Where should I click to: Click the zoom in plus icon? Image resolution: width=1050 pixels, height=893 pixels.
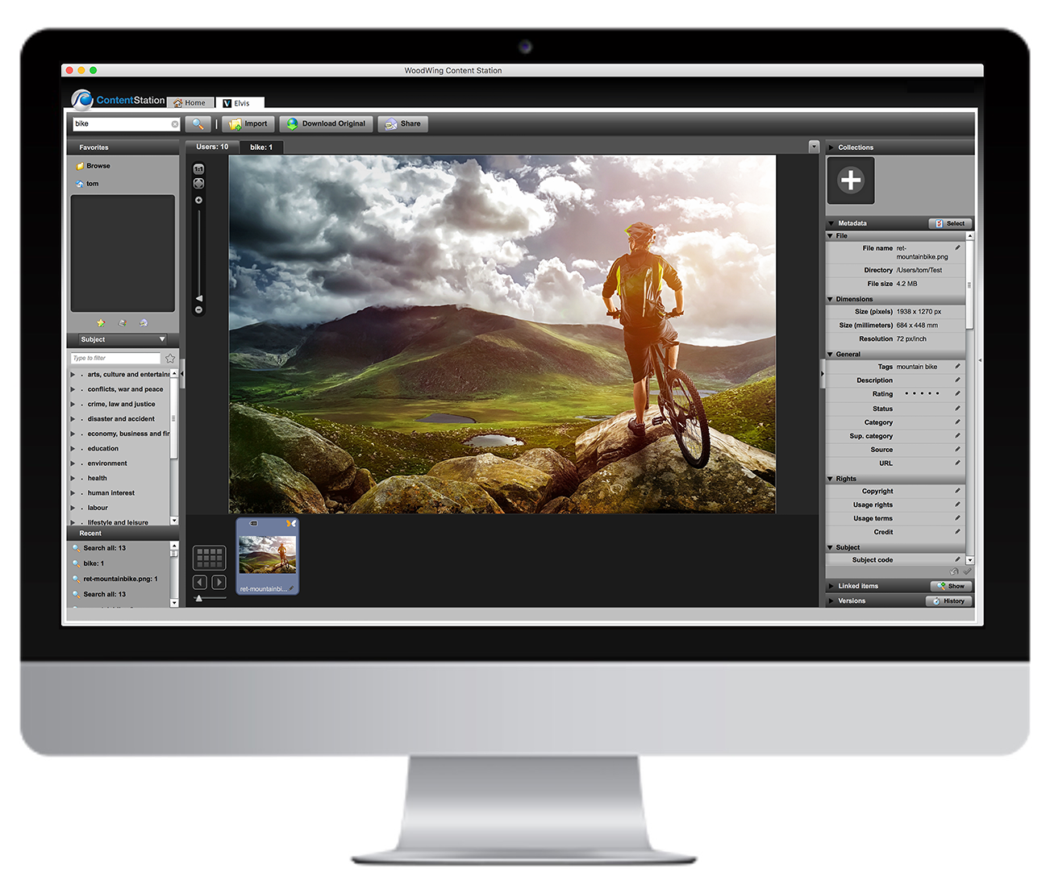click(x=198, y=200)
